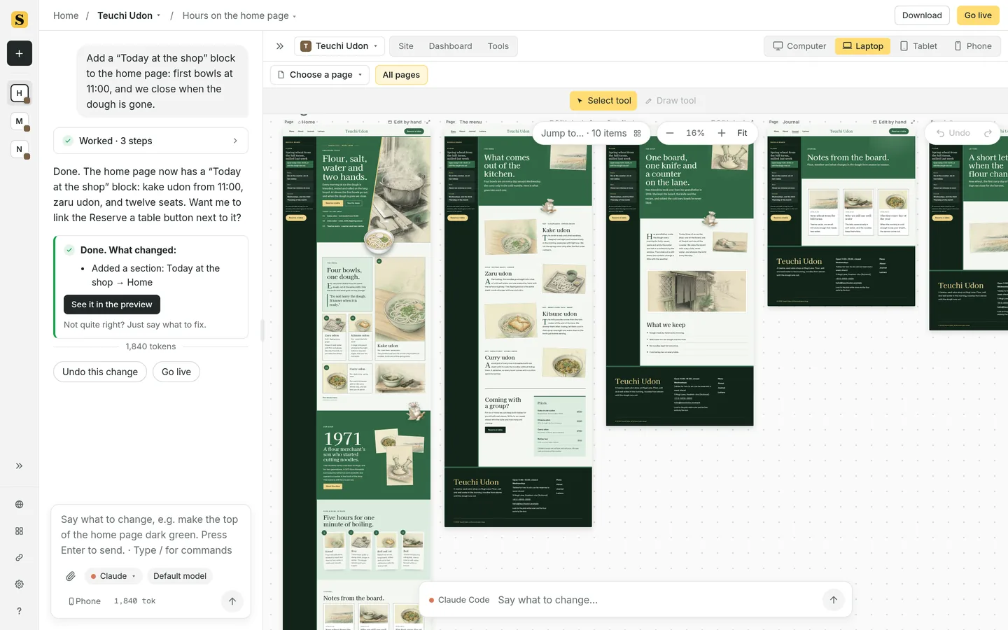
Task: Send Claude Code prompt arrow button
Action: coord(834,600)
